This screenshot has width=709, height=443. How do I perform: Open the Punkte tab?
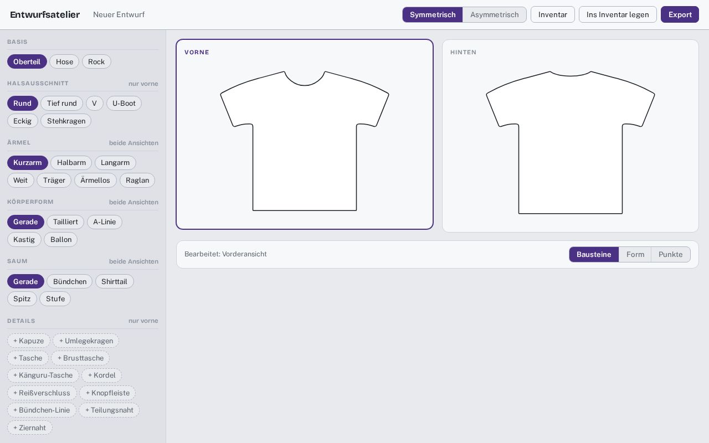tap(670, 254)
